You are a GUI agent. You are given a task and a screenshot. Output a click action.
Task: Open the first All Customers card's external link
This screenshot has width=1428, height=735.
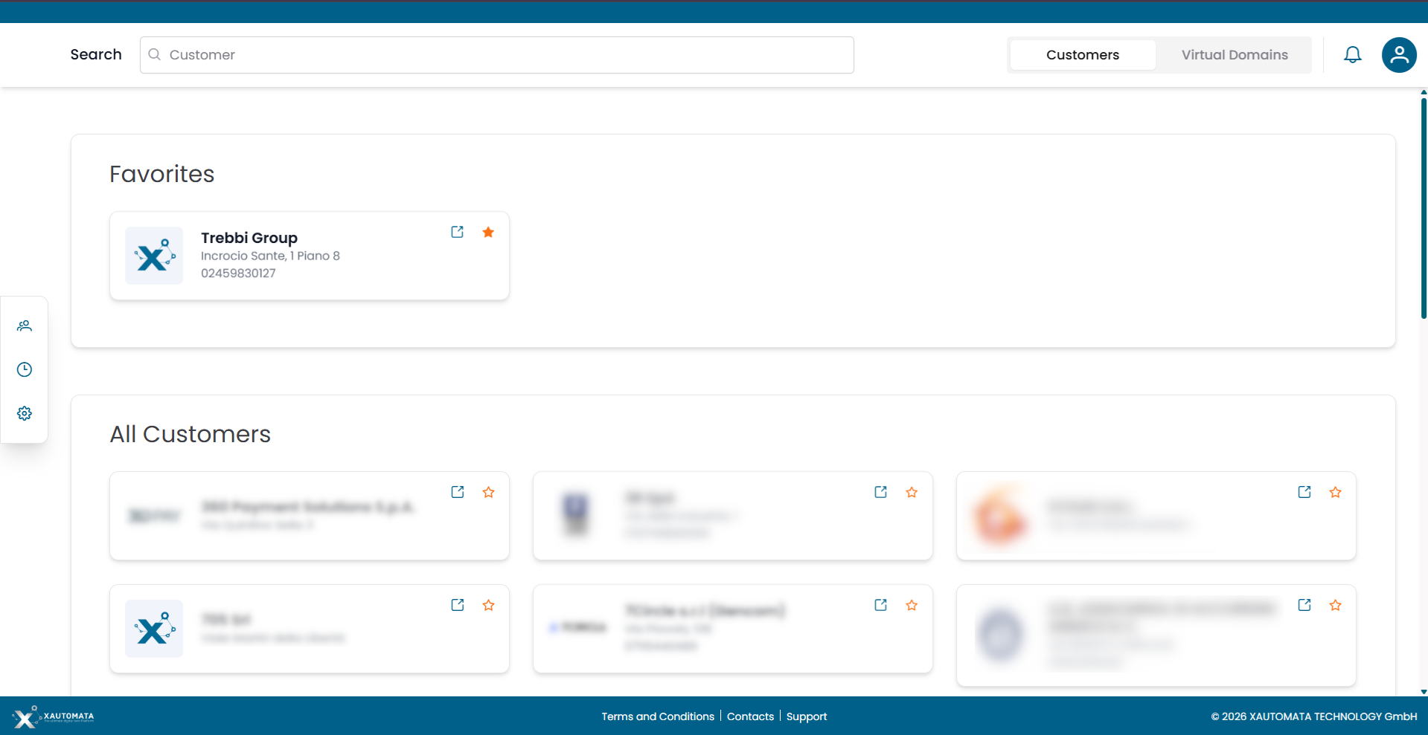pos(457,493)
